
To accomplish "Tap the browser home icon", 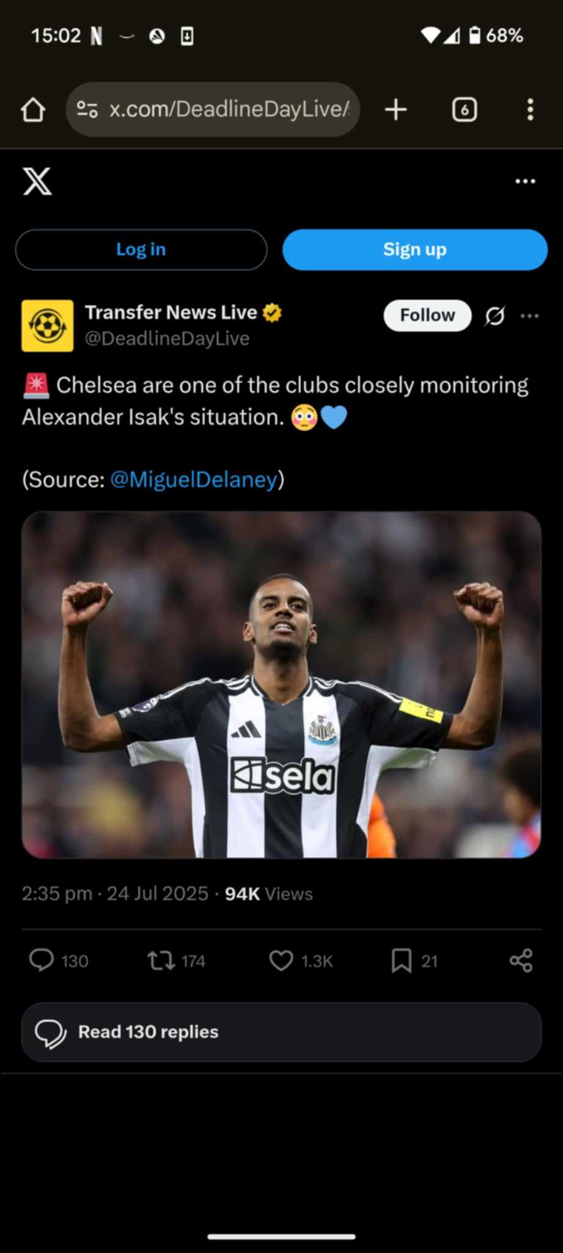I will click(33, 110).
